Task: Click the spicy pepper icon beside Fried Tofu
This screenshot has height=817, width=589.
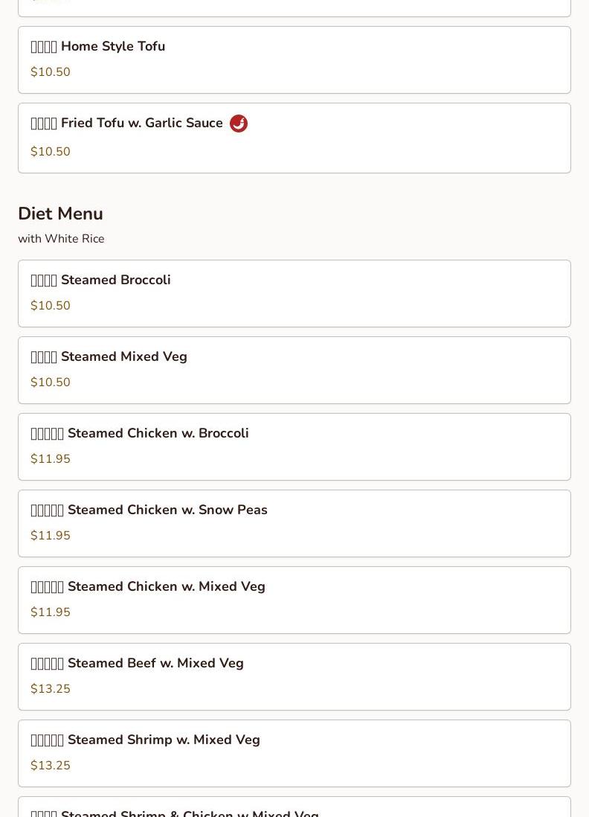Action: point(239,124)
